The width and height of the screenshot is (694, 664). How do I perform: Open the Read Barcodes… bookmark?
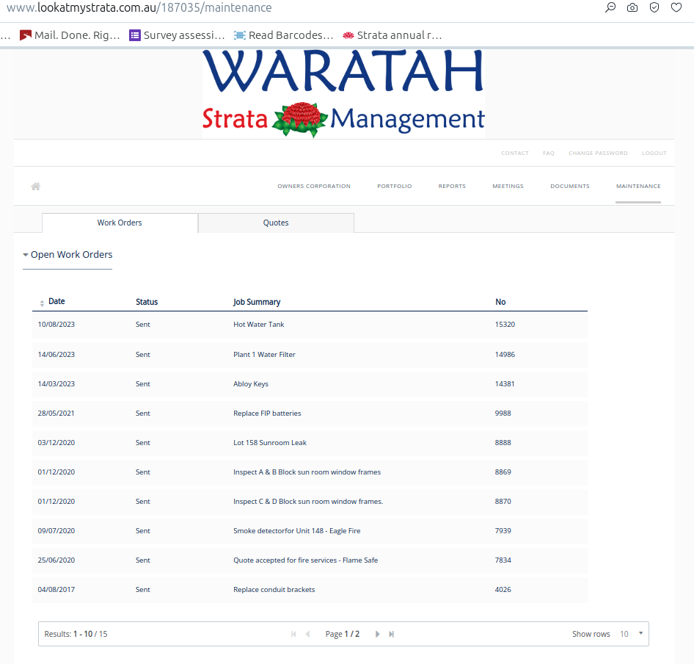tap(284, 35)
